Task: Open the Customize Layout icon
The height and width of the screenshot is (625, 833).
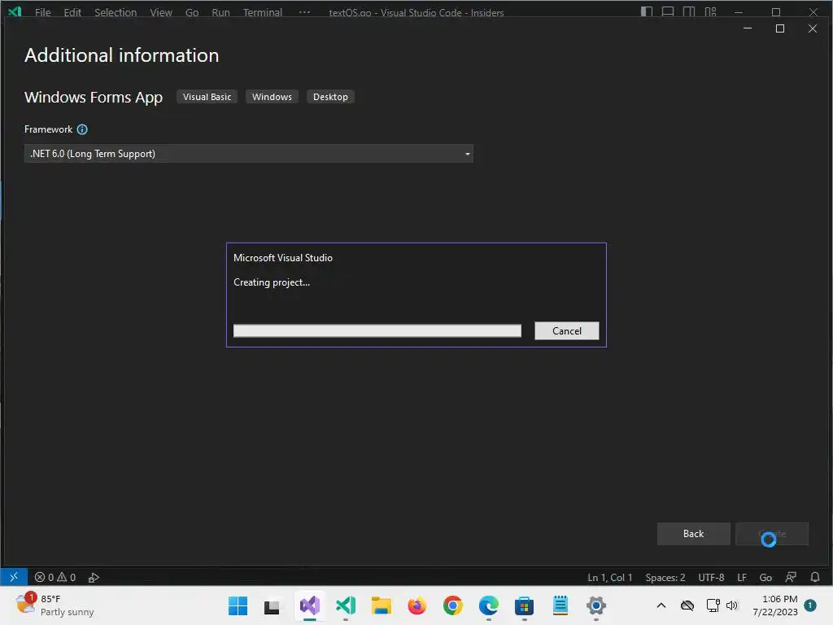Action: point(710,11)
